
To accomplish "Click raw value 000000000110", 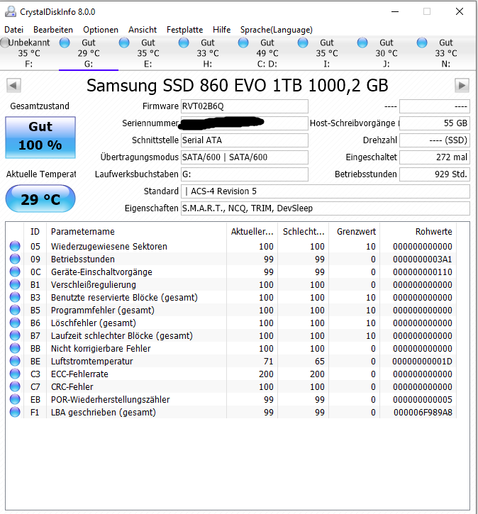I will 423,272.
